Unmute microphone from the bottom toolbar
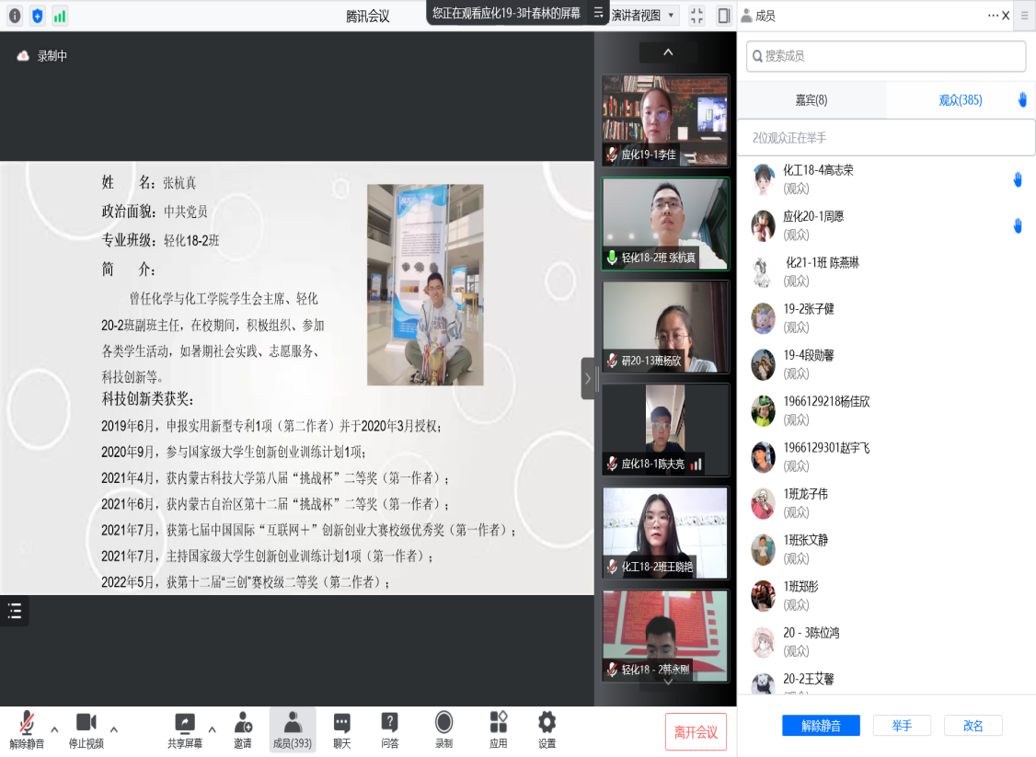 tap(27, 729)
